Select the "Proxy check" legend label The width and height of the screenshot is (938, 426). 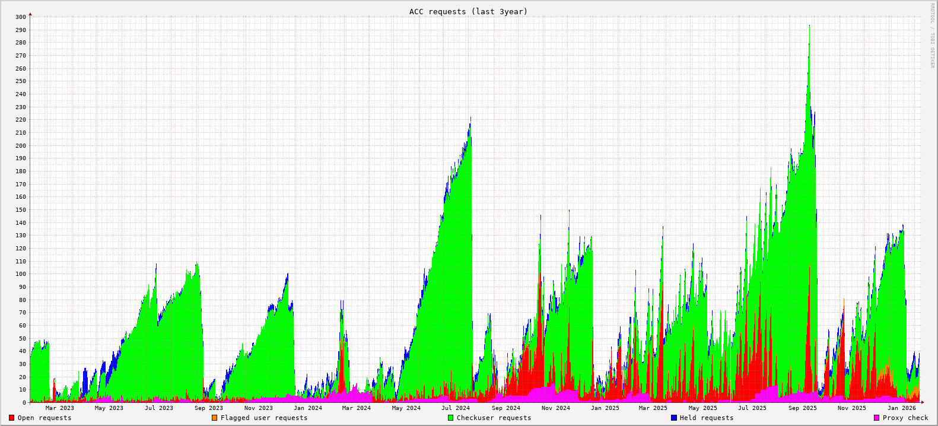[905, 418]
